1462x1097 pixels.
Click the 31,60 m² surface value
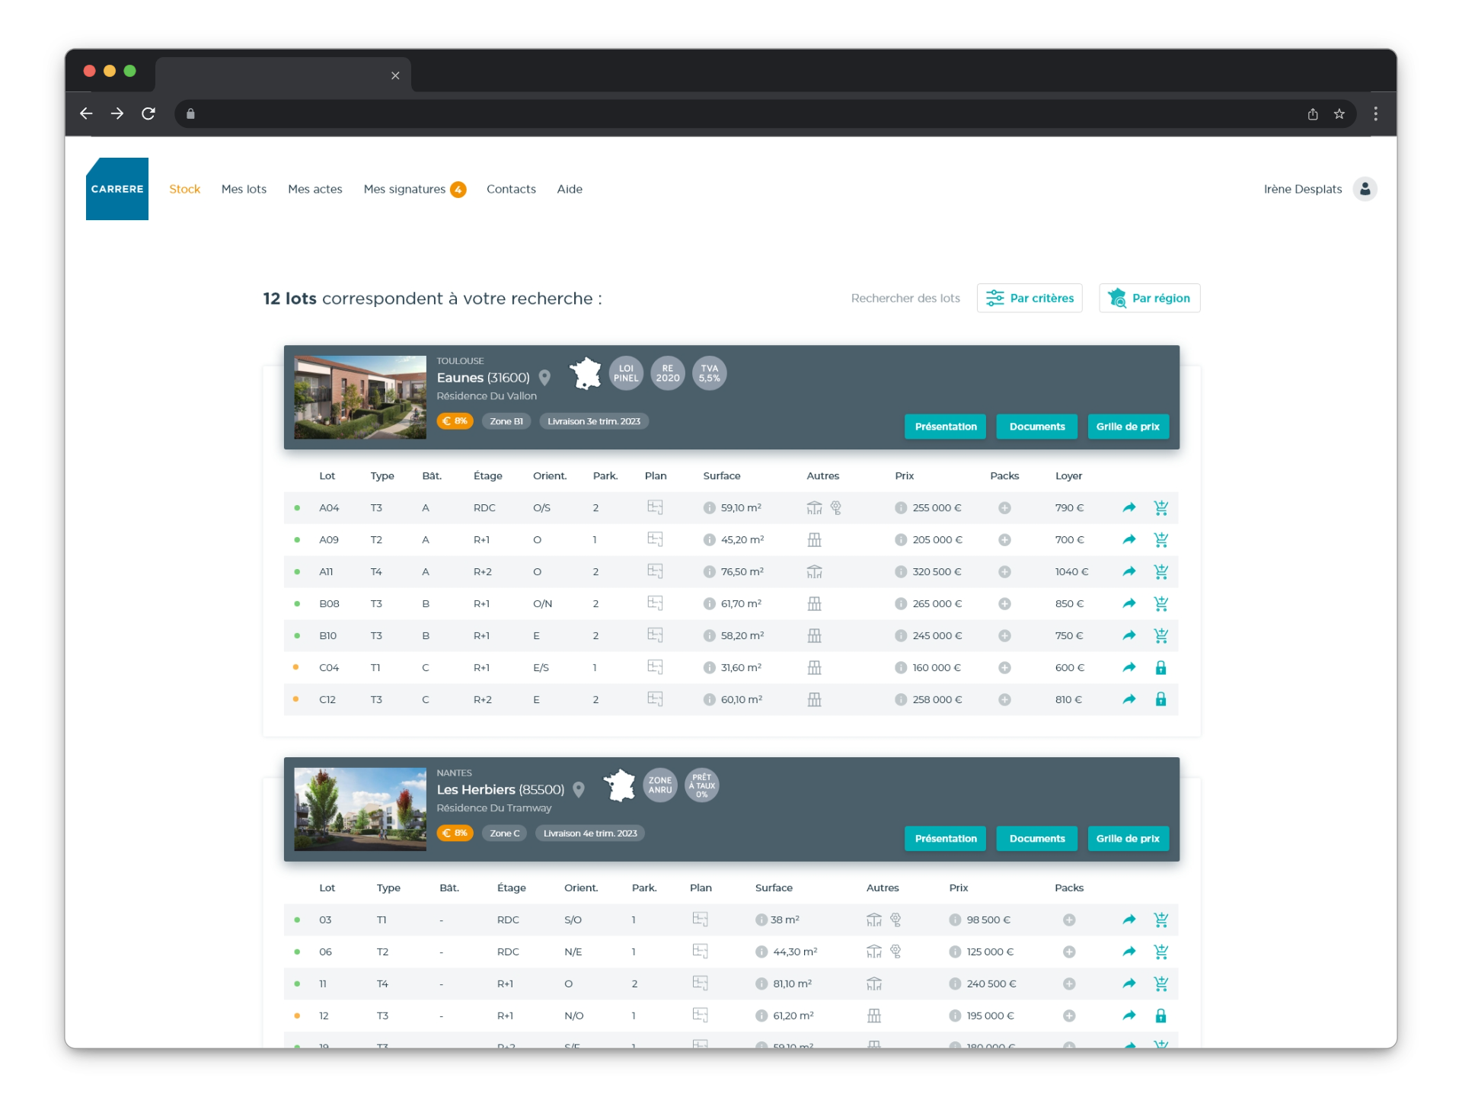[741, 667]
